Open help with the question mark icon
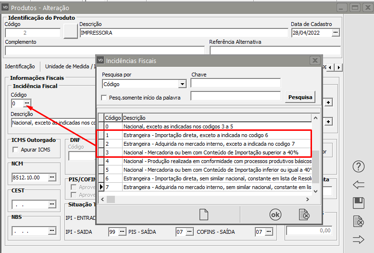 358,167
